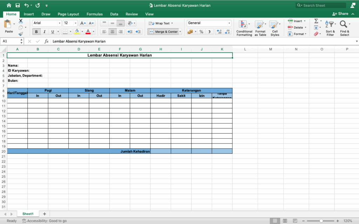Toggle bottom vertical alignment
The height and width of the screenshot is (224, 359).
coord(121,23)
